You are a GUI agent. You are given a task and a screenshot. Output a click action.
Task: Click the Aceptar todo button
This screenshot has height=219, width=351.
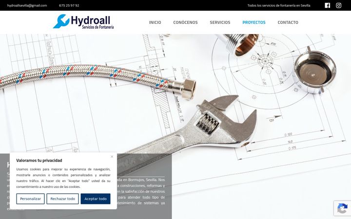point(96,199)
